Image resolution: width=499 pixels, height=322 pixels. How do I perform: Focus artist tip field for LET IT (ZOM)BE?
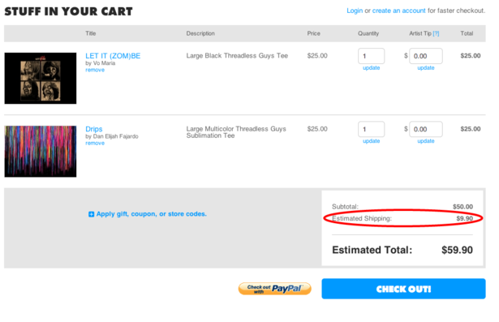[426, 56]
